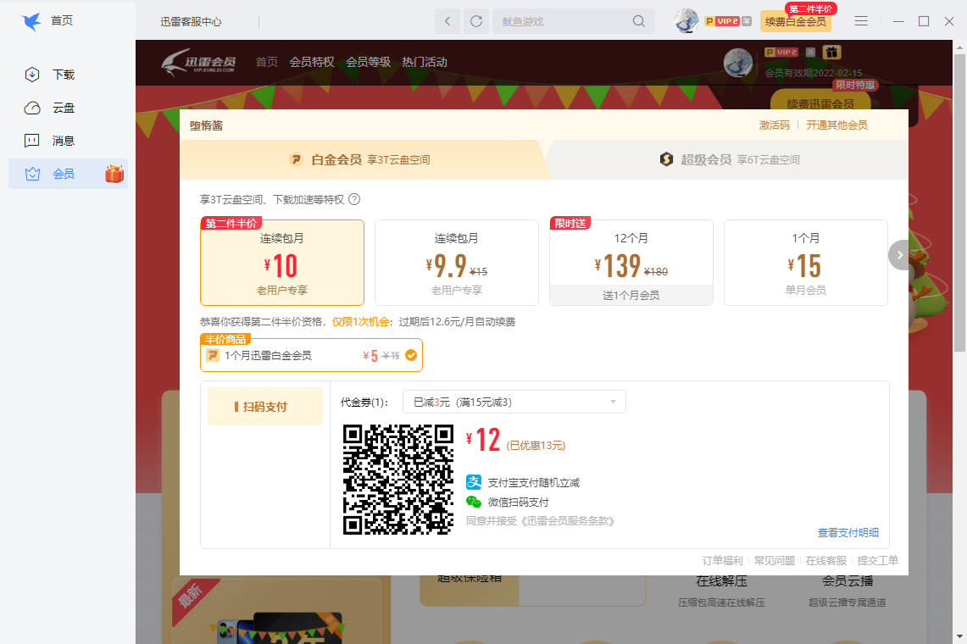Click the page vertical scrollbar thumb
The image size is (967, 644).
pos(959,203)
